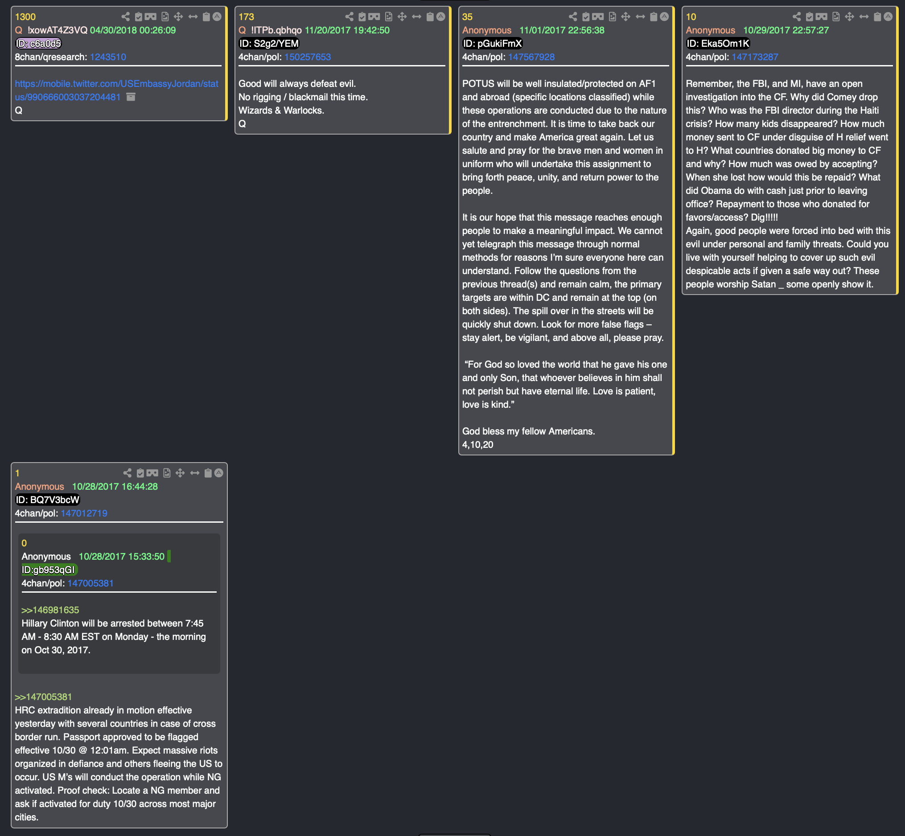This screenshot has width=905, height=836.
Task: Click nested post number 0
Action: click(24, 543)
